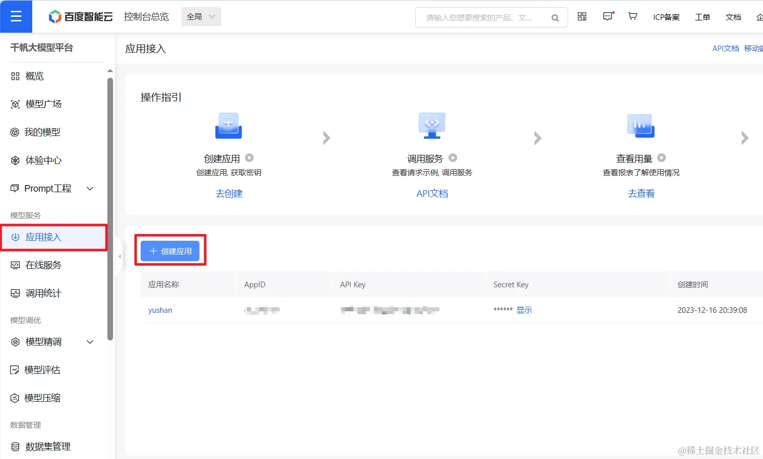This screenshot has width=763, height=459.
Task: Click the arrow after the 查看用量 step
Action: click(x=745, y=137)
